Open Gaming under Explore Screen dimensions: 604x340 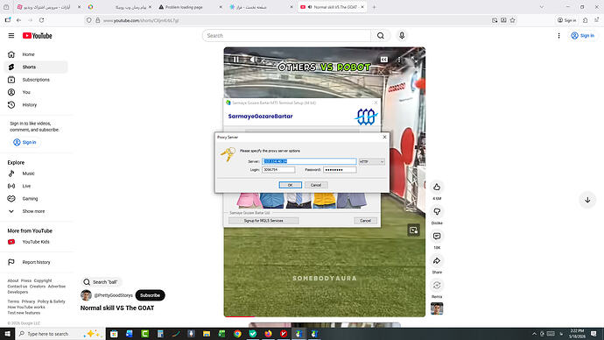click(x=36, y=199)
